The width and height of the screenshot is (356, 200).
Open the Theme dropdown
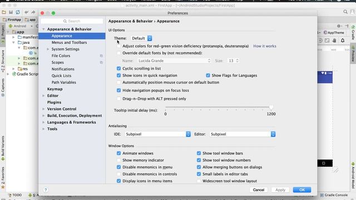(x=141, y=38)
